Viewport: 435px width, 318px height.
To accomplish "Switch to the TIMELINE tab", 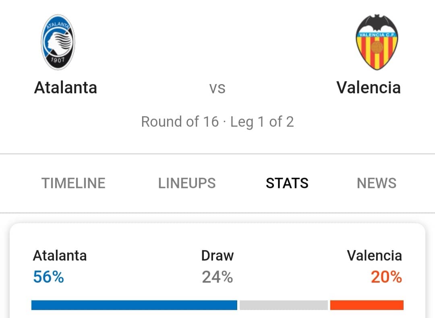I will pyautogui.click(x=73, y=183).
